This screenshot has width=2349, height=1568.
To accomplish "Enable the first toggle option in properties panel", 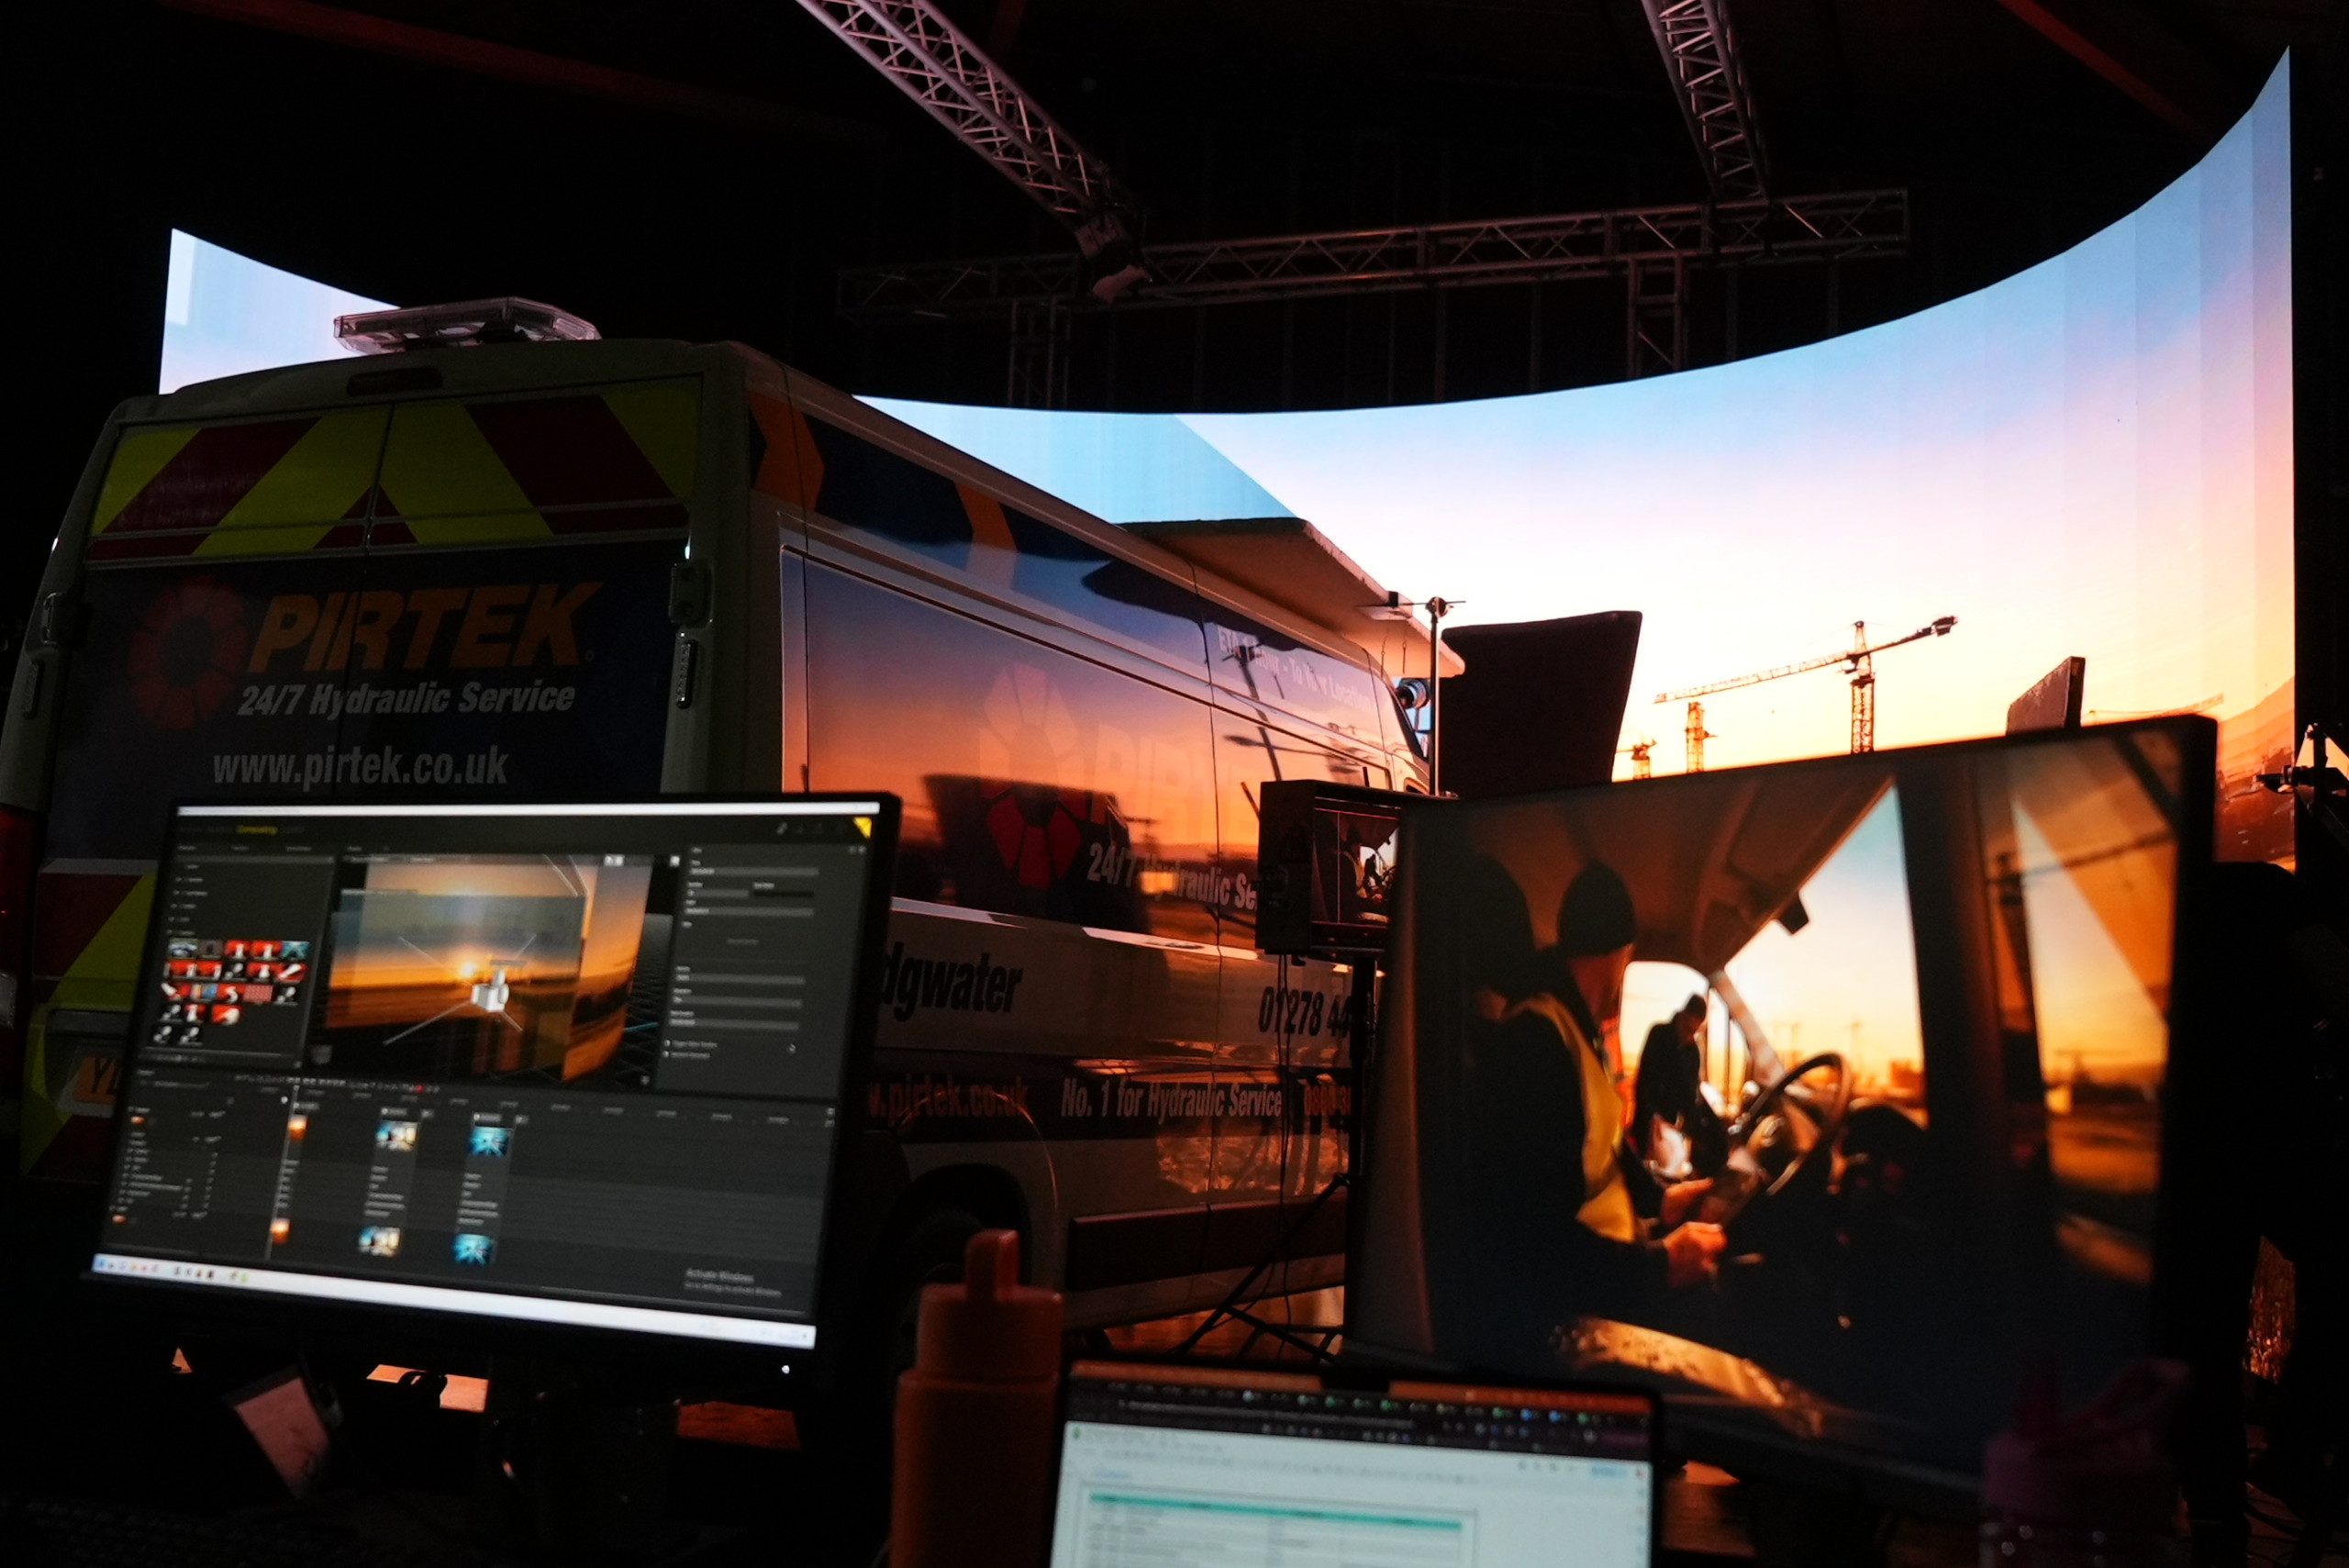I will (668, 1044).
